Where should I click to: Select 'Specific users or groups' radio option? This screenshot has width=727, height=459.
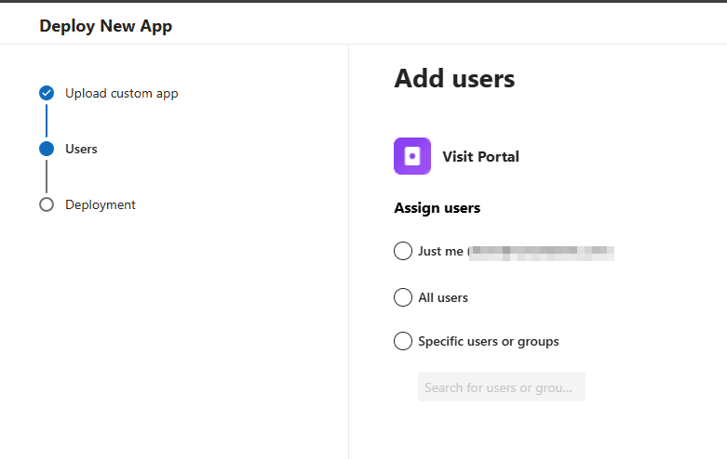click(403, 341)
